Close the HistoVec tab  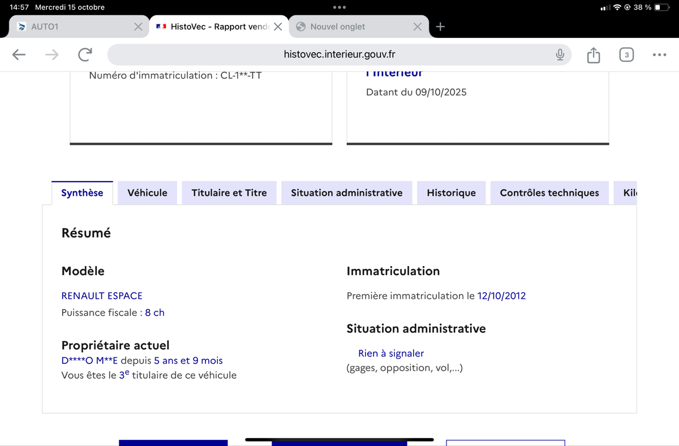pos(278,27)
